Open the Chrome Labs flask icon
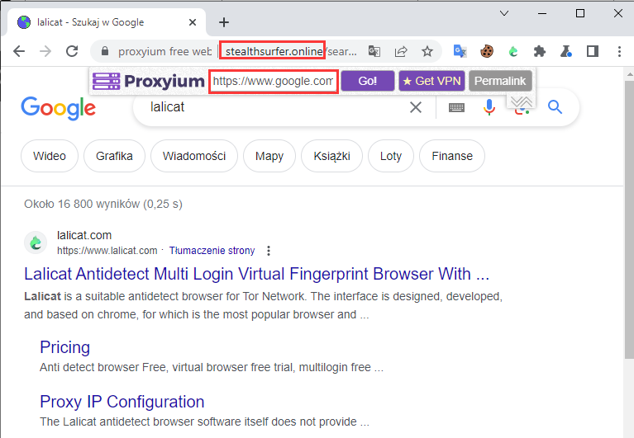Viewport: 634px width, 438px height. [x=566, y=51]
